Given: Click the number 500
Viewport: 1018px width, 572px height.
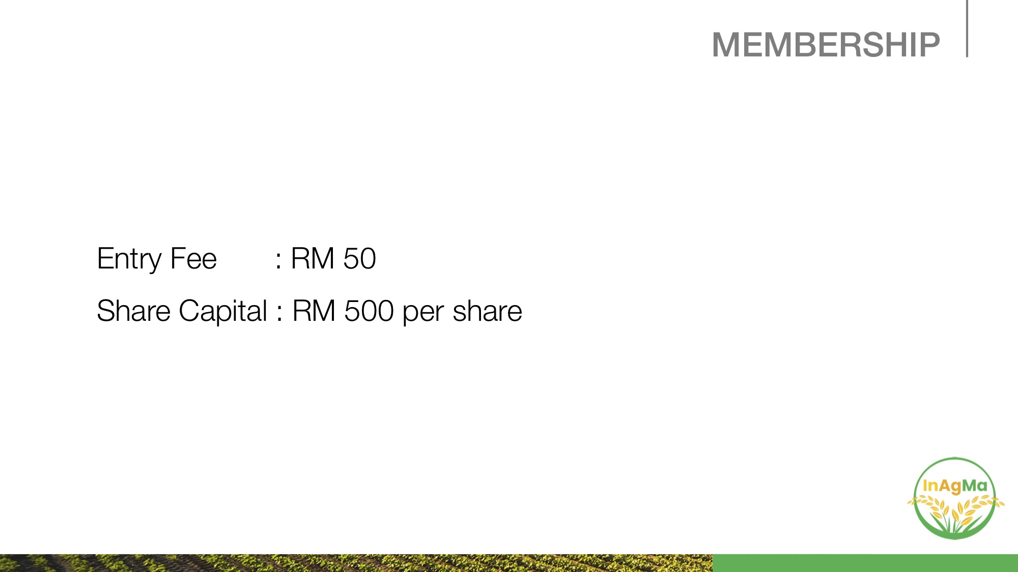Looking at the screenshot, I should [x=369, y=311].
